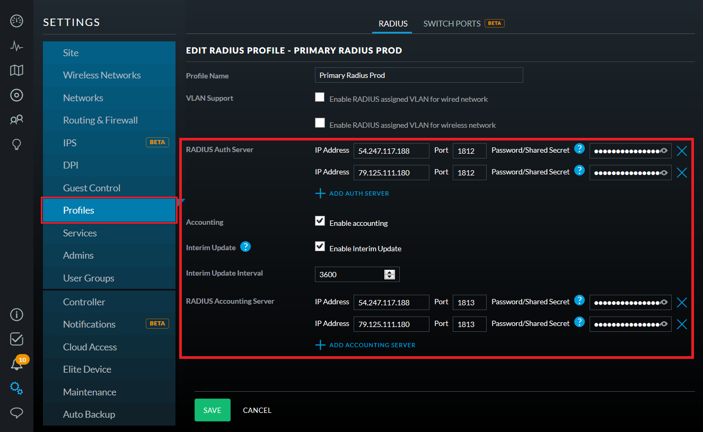The image size is (703, 432).
Task: Click help icon for first accounting server secret
Action: [x=579, y=300]
